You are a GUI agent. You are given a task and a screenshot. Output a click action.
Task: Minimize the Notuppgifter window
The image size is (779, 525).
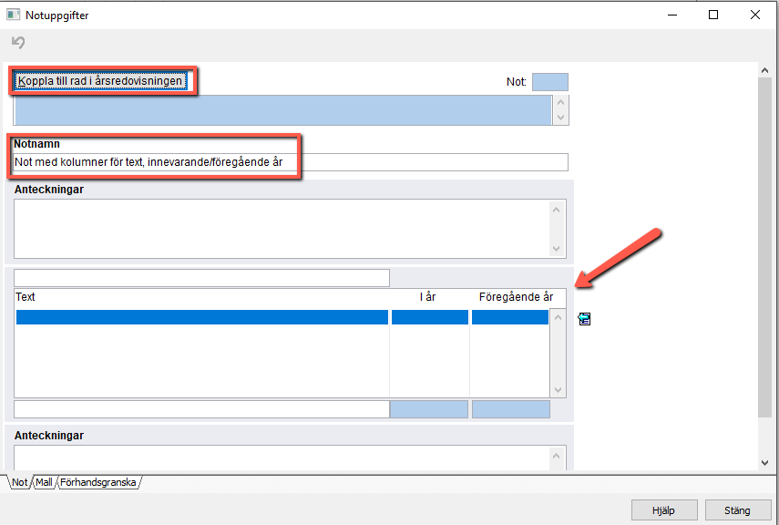coord(672,15)
